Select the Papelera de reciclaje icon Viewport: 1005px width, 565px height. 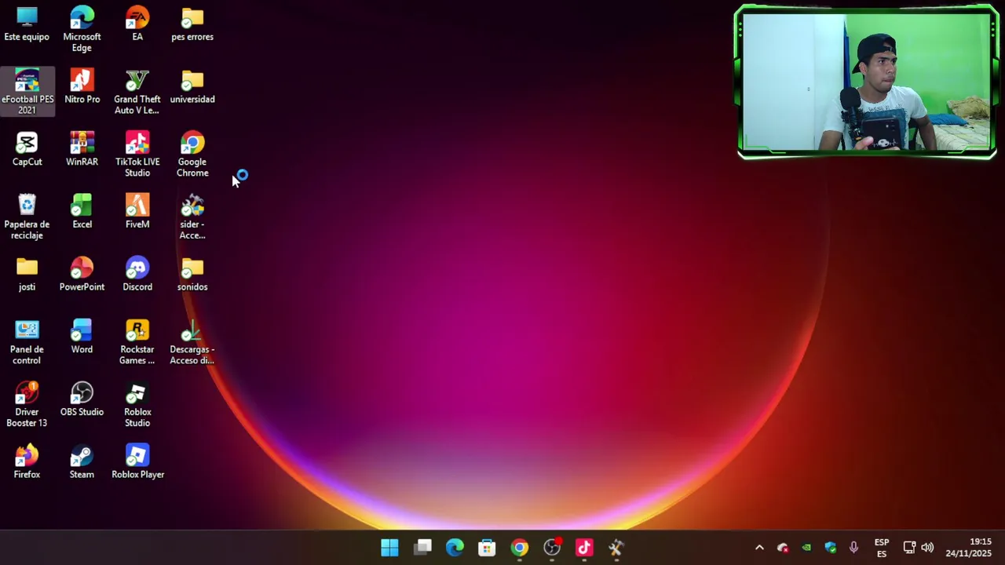[x=27, y=217]
